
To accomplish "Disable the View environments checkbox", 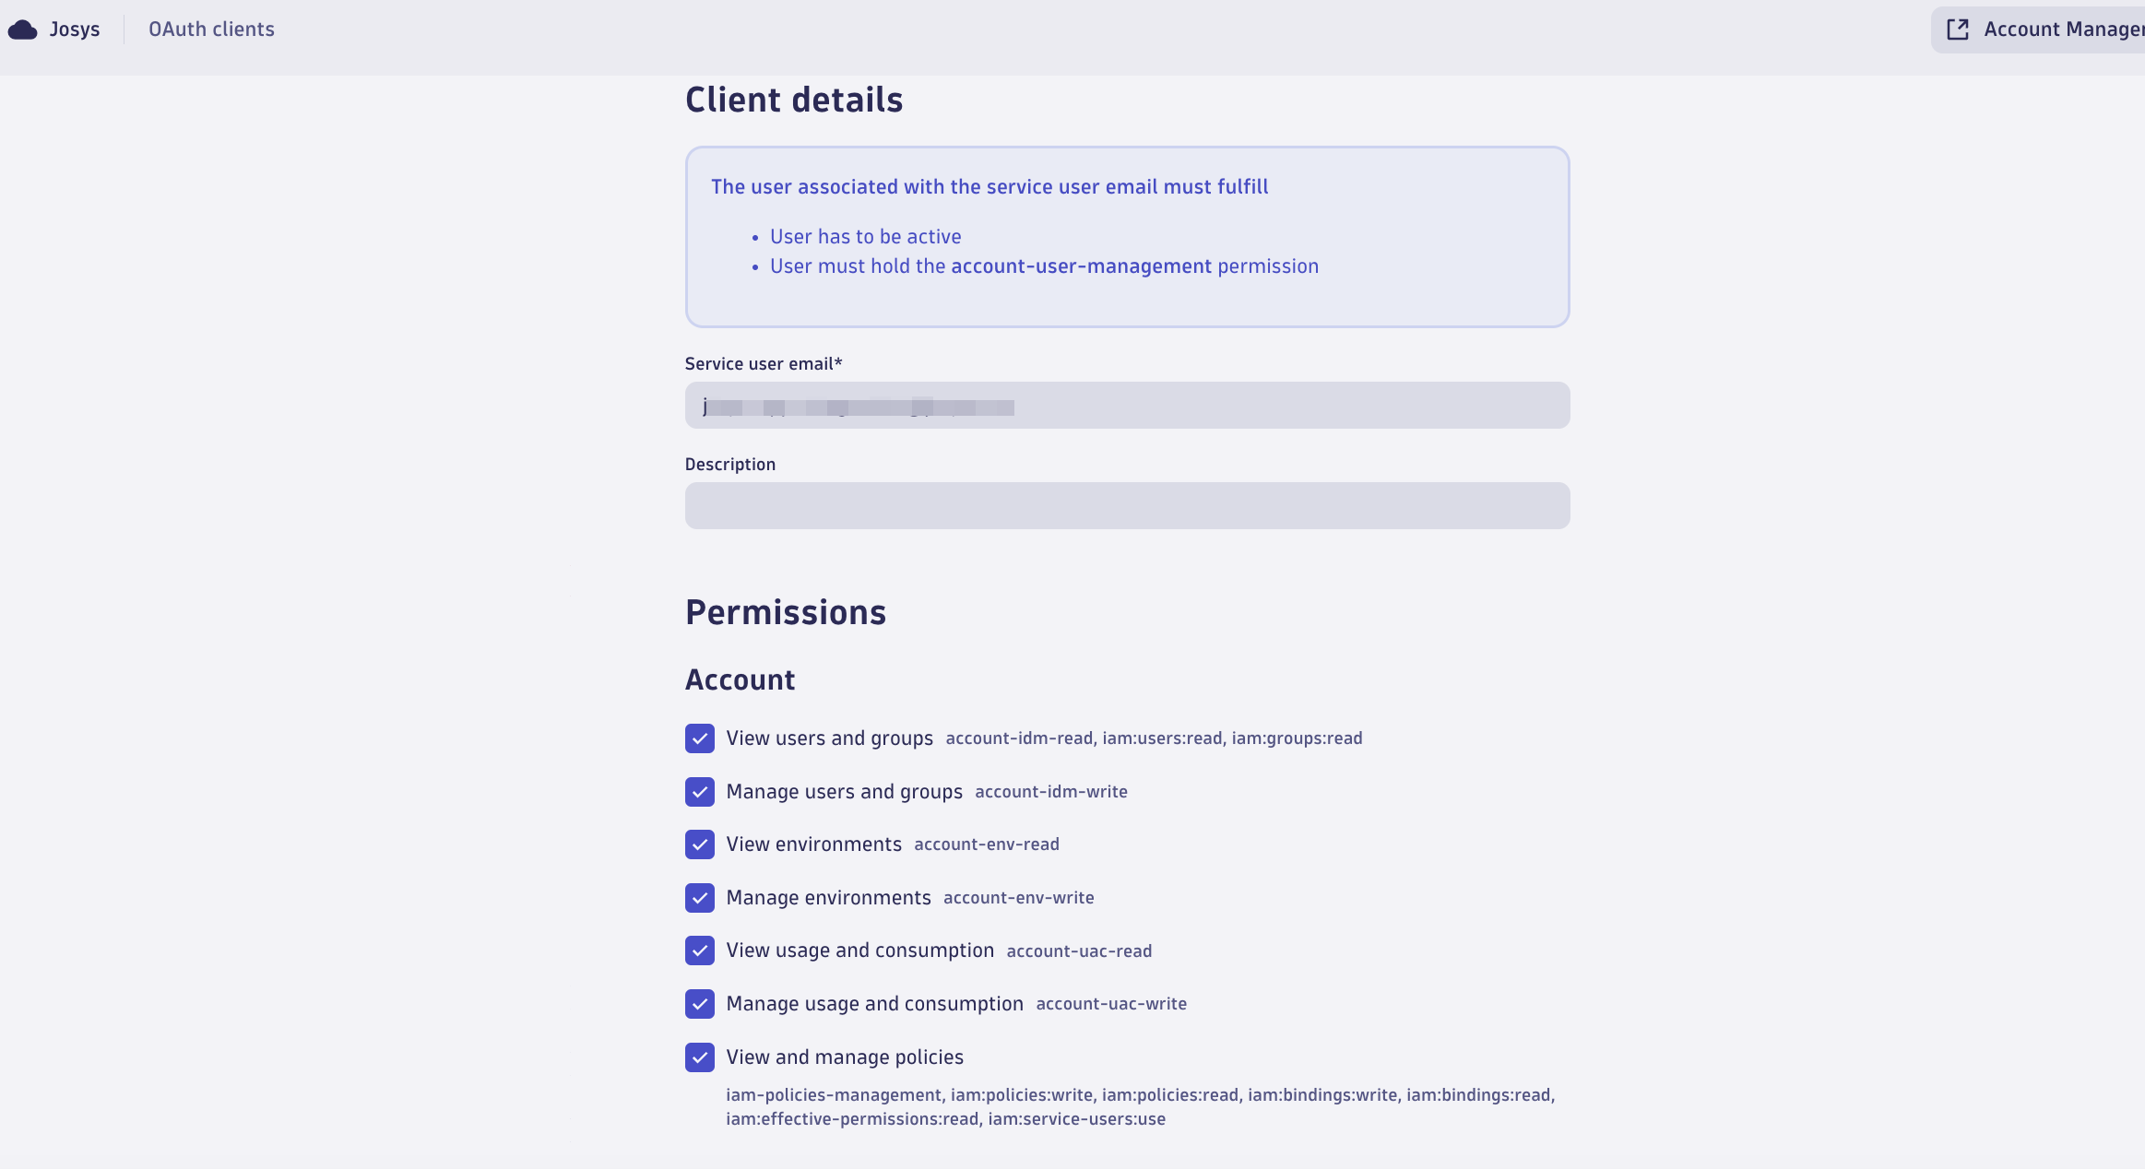I will [700, 844].
